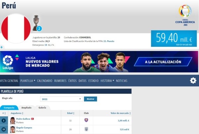Open the settings gear icon in navbar
199x134 pixels.
pyautogui.click(x=193, y=81)
